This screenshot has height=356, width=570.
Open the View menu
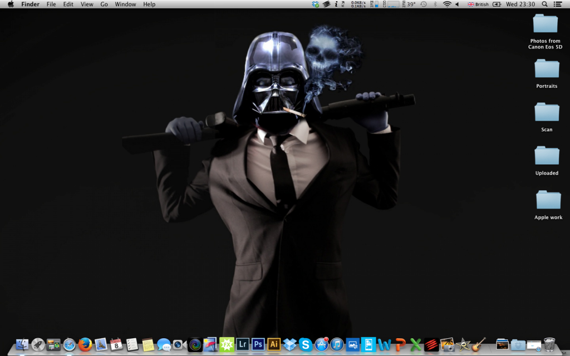click(x=87, y=4)
